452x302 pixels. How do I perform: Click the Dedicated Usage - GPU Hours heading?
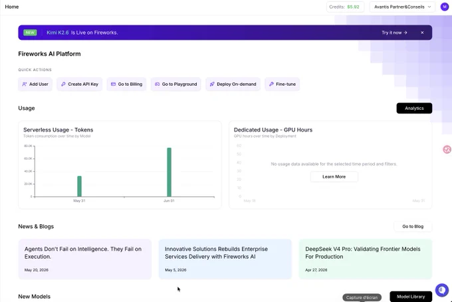[273, 130]
